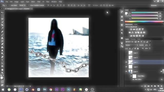Select the Pen tool
The width and height of the screenshot is (164, 92).
2,57
